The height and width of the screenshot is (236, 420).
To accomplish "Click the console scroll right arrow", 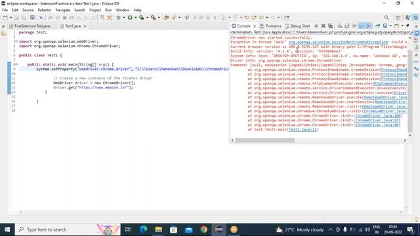I will pos(405,140).
